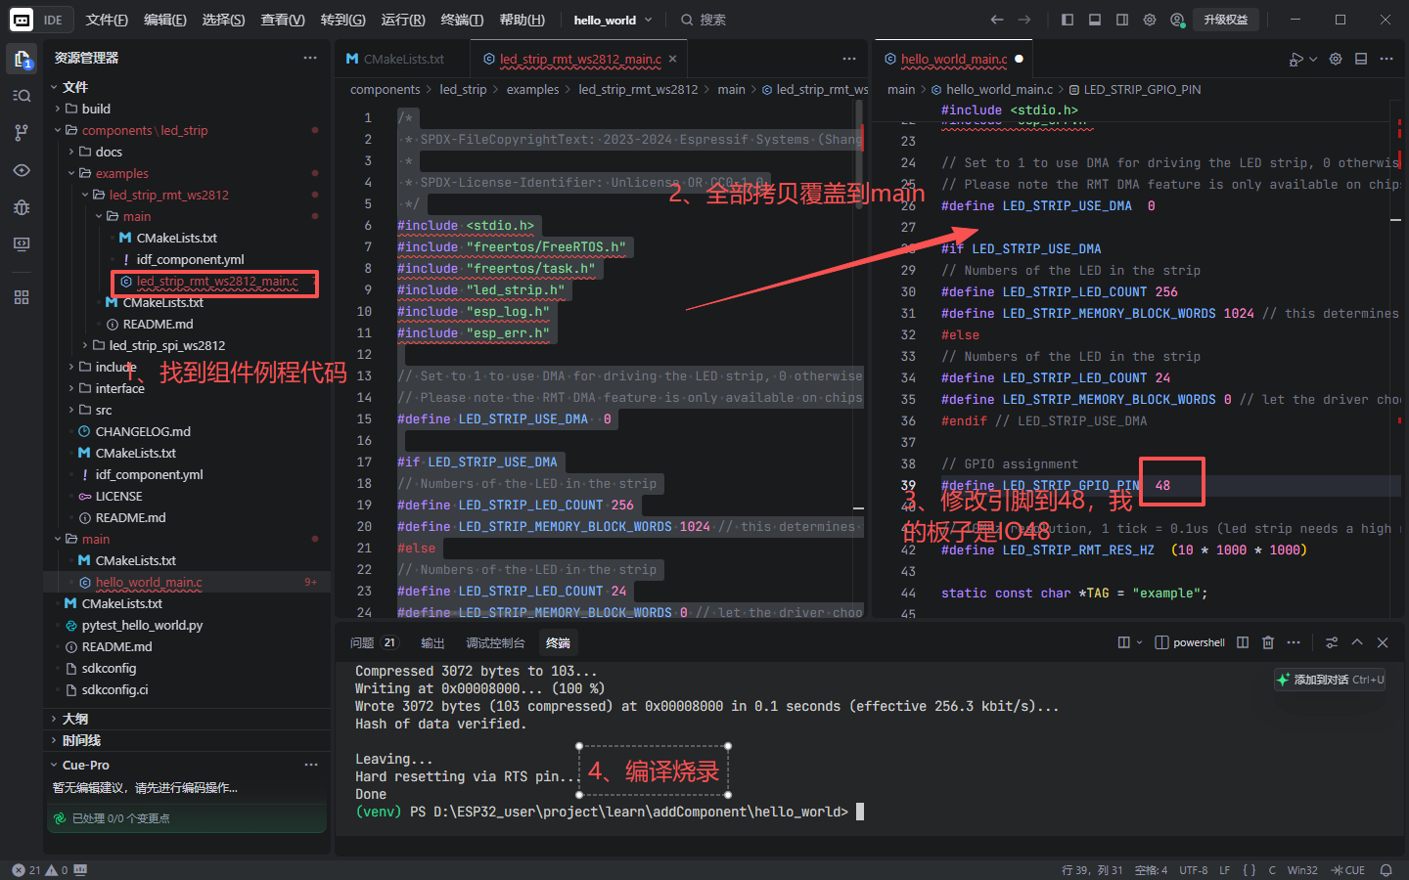Click errors and warnings count in status bar
Screen dimensions: 1409x880
[x=40, y=870]
